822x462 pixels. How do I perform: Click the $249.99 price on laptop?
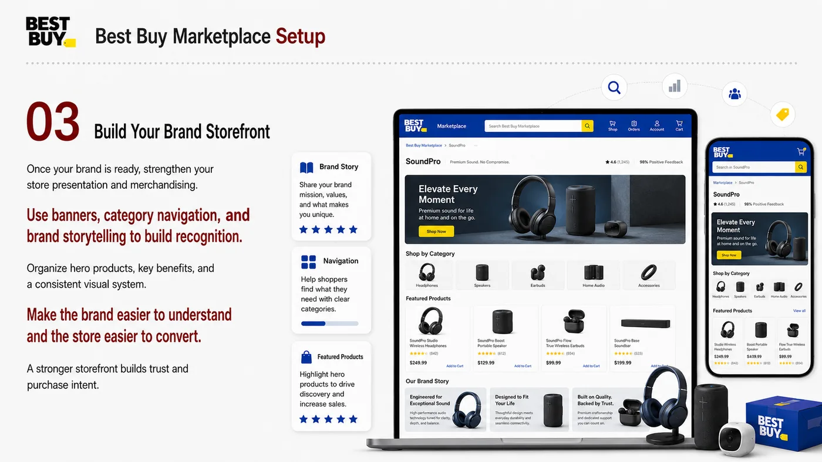(x=418, y=363)
